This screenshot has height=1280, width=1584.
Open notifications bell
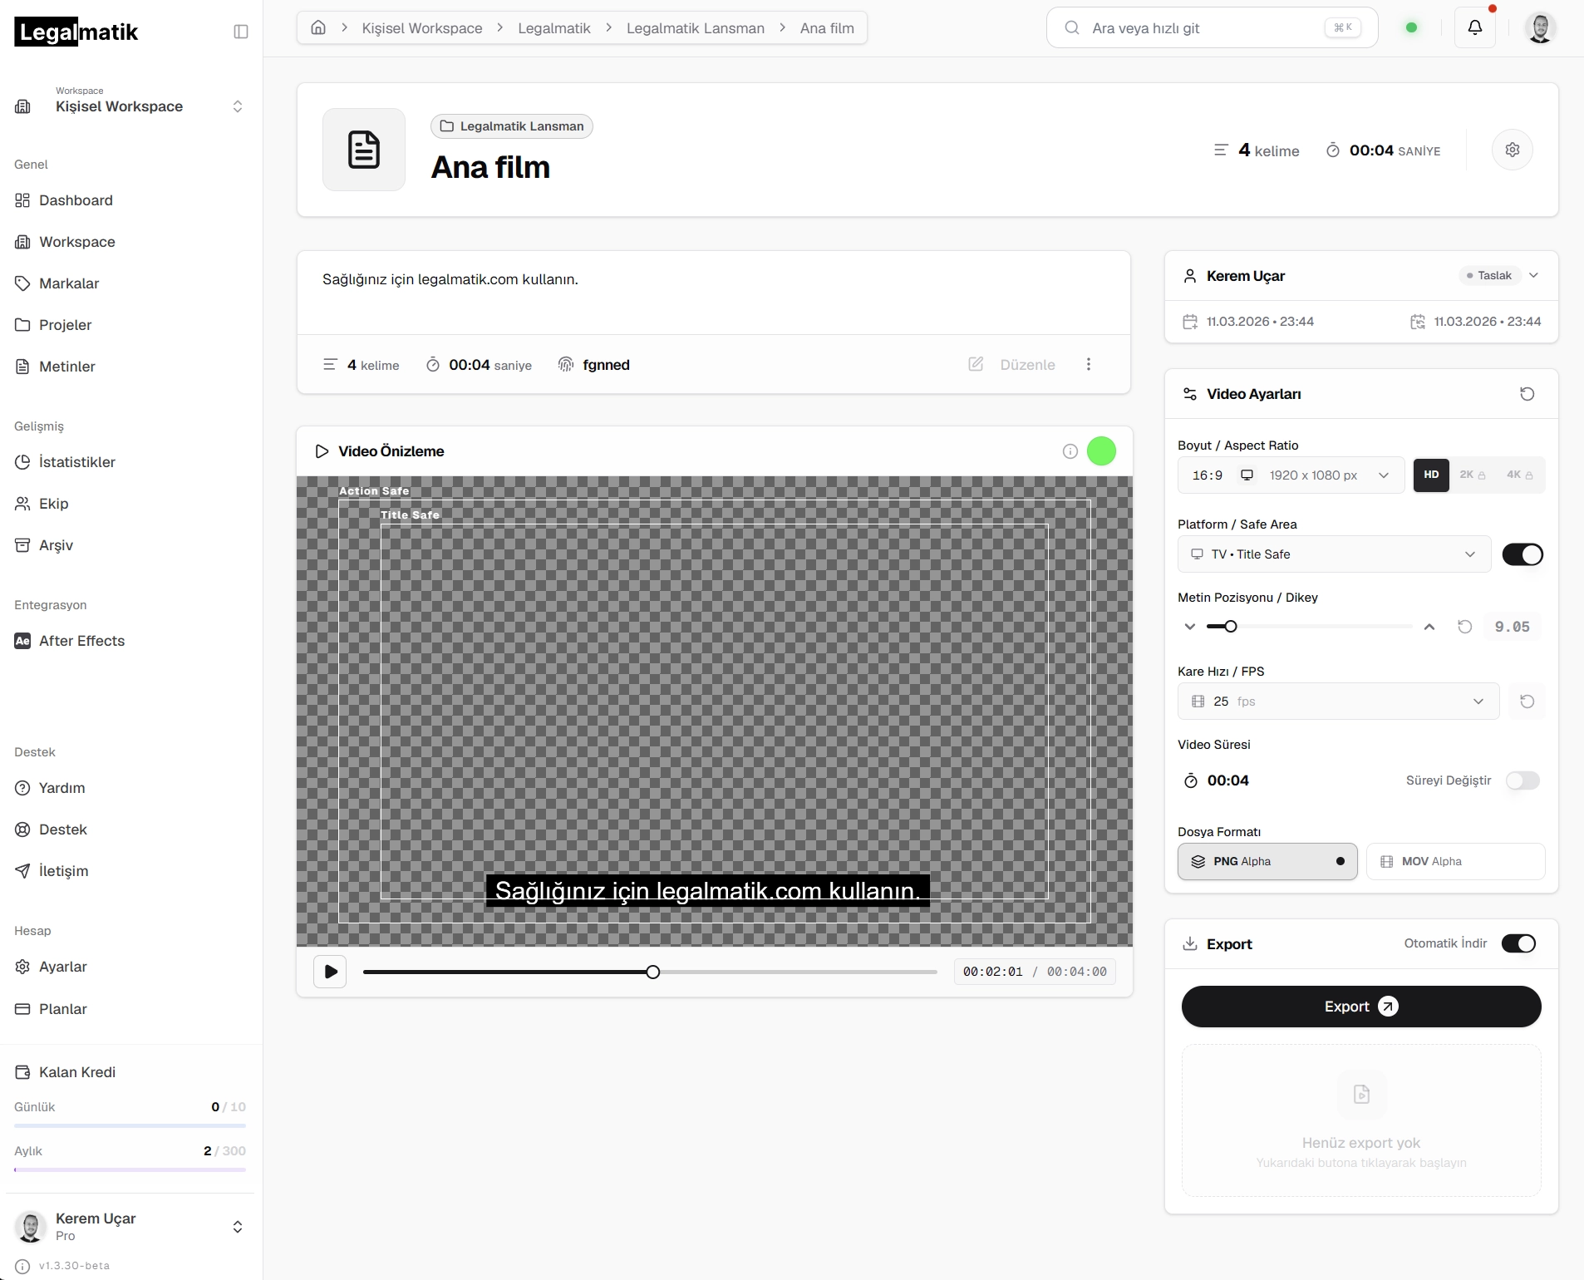click(1475, 27)
